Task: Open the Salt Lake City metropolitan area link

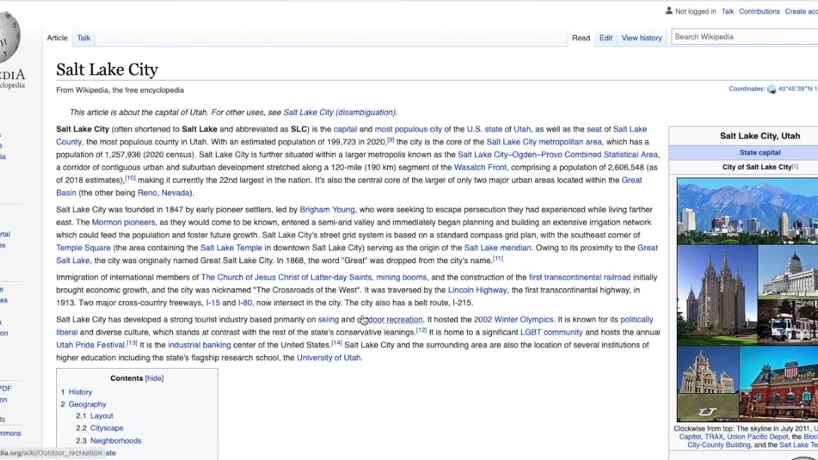Action: pyautogui.click(x=544, y=142)
